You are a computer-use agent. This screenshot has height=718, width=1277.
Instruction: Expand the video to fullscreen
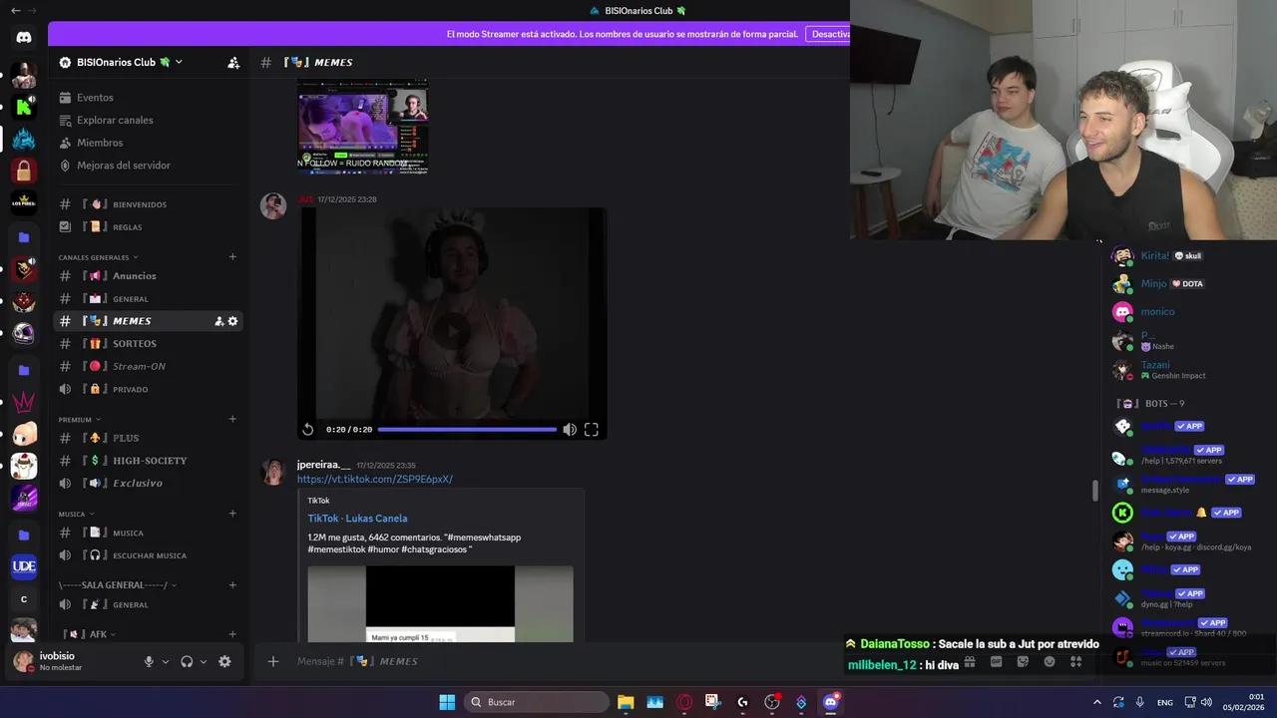[591, 430]
